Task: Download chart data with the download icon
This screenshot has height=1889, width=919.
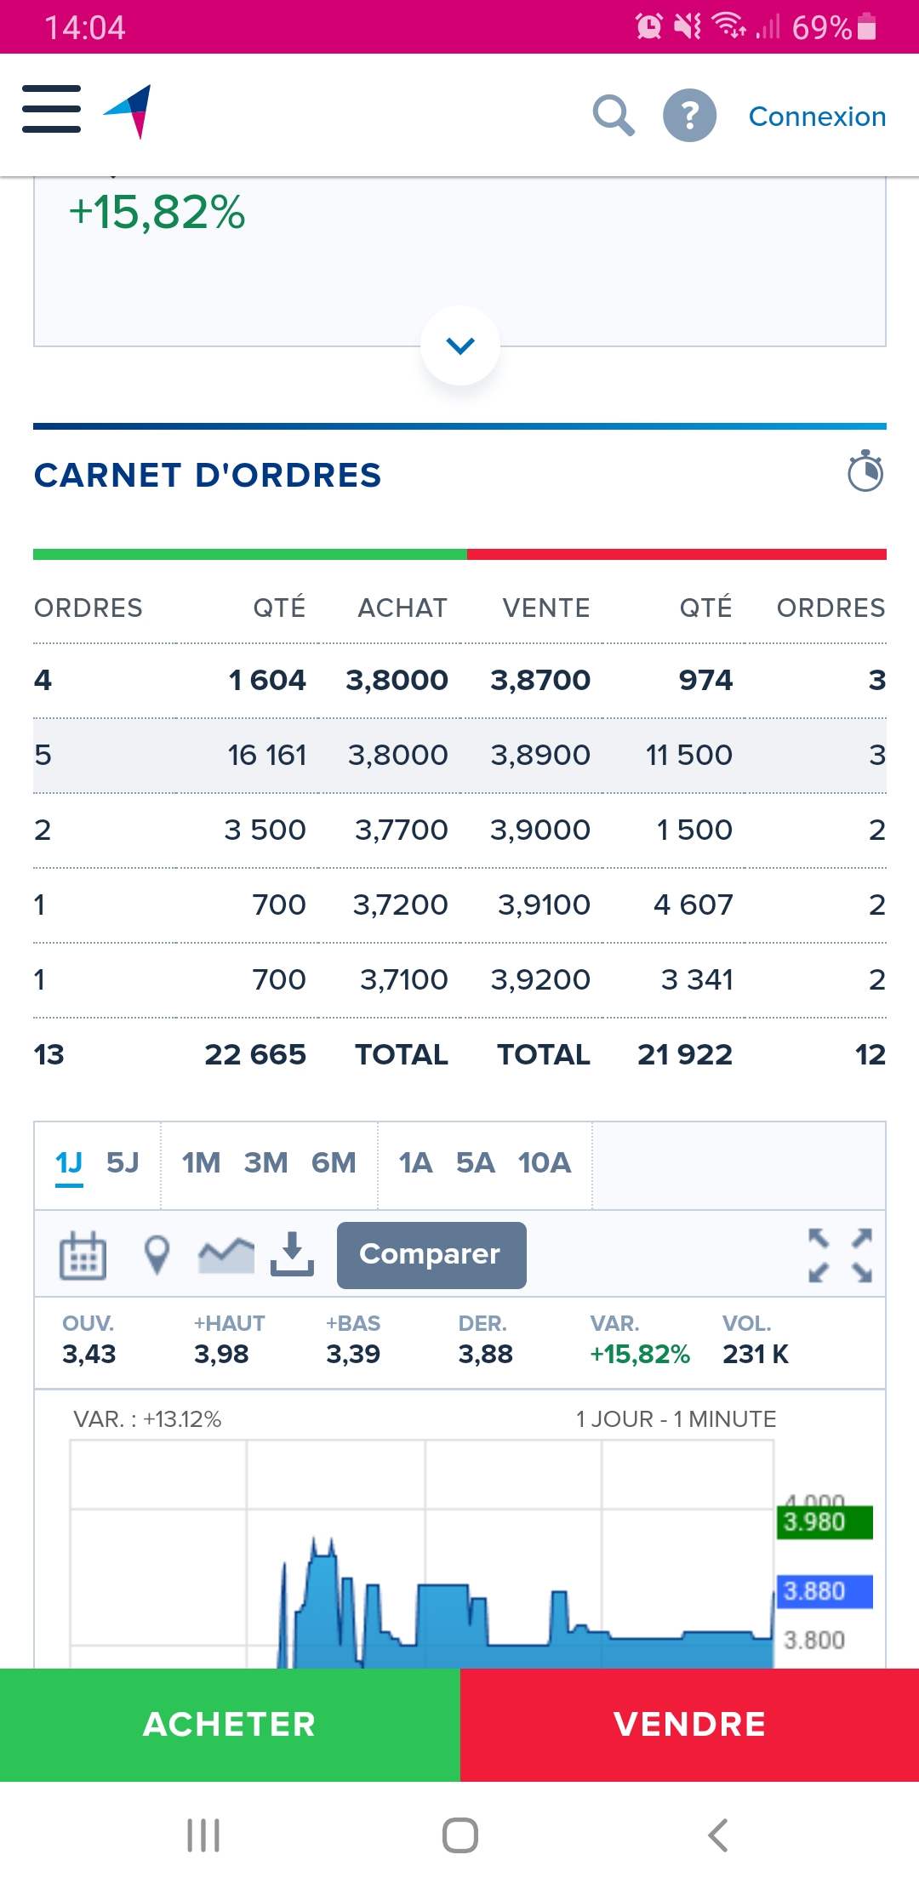Action: pos(292,1254)
